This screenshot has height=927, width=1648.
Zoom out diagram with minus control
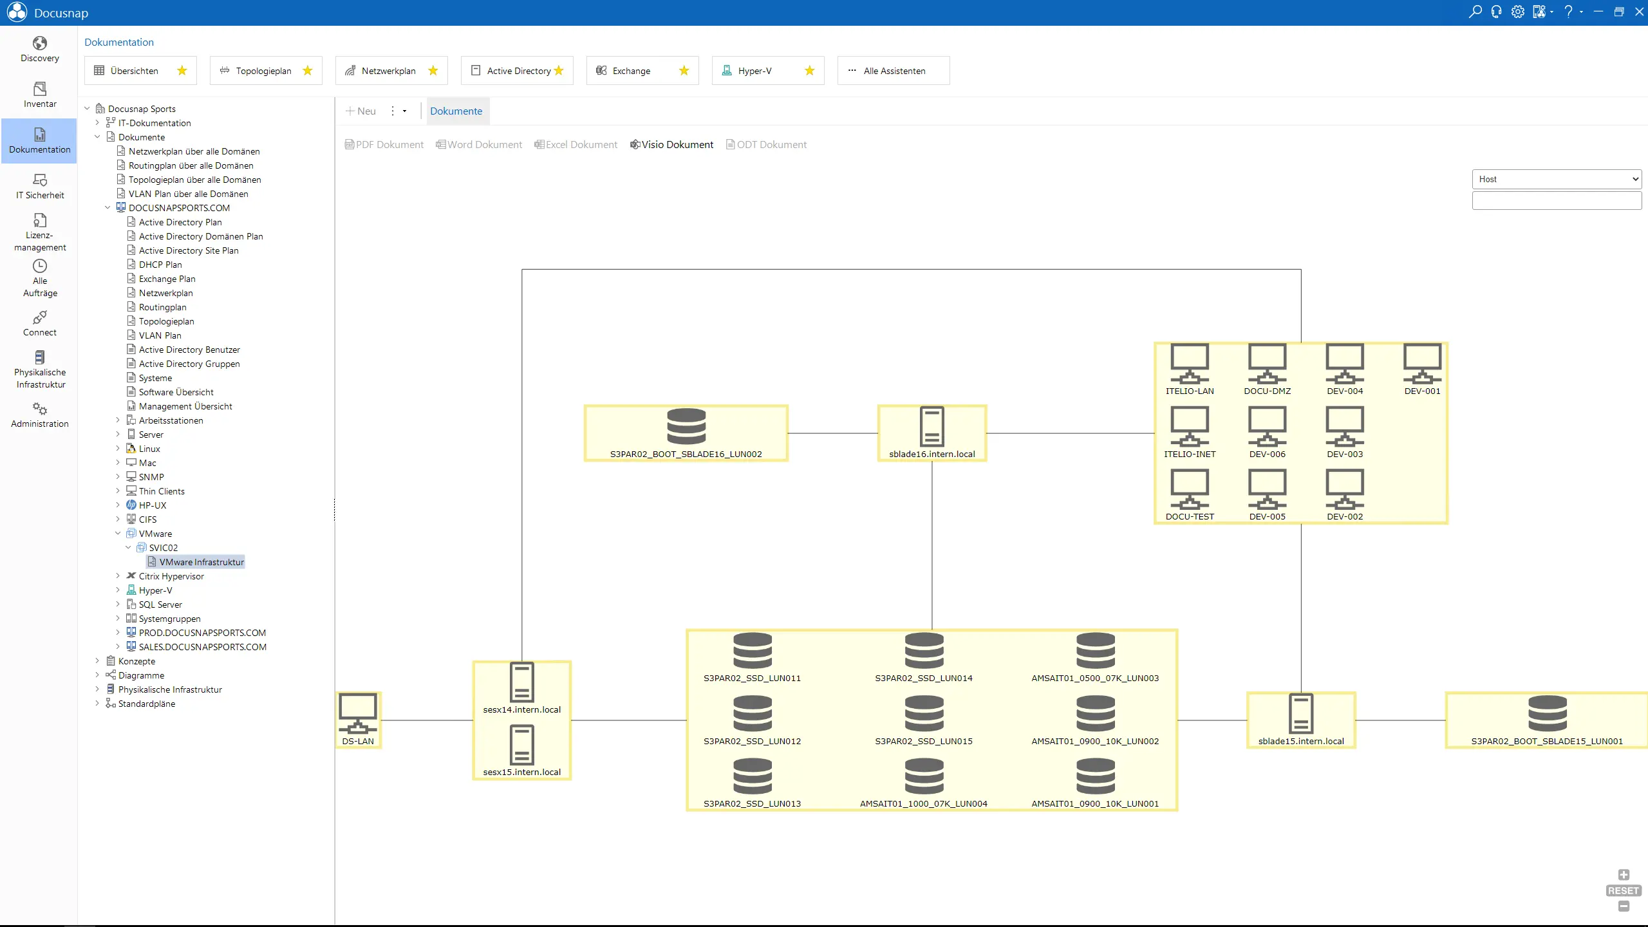[1624, 906]
